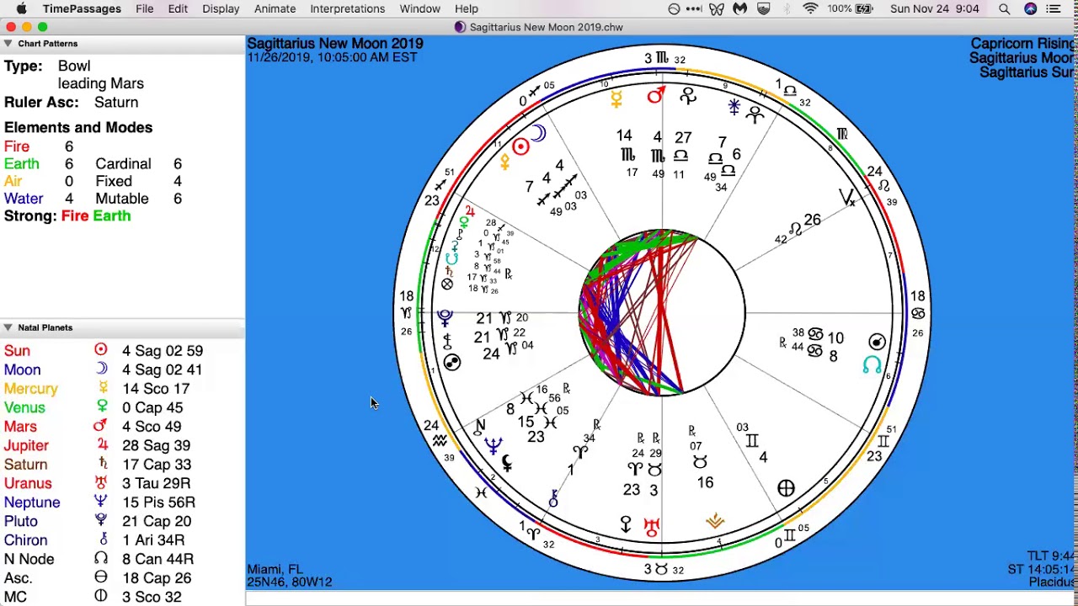Click Mercury position 14 Sco 17
Screen dimensions: 1078x606
click(156, 388)
